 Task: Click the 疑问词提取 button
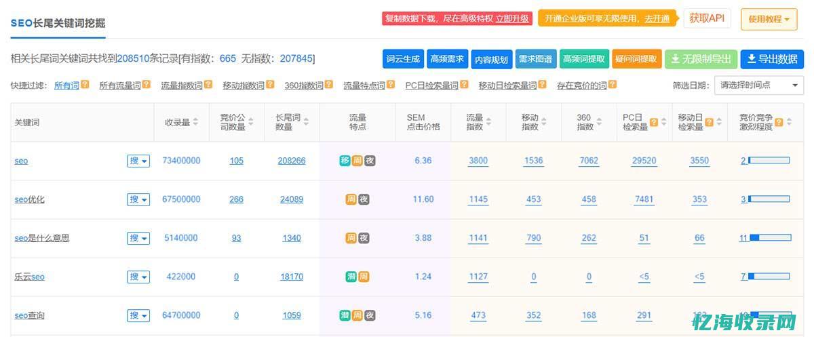pyautogui.click(x=637, y=59)
